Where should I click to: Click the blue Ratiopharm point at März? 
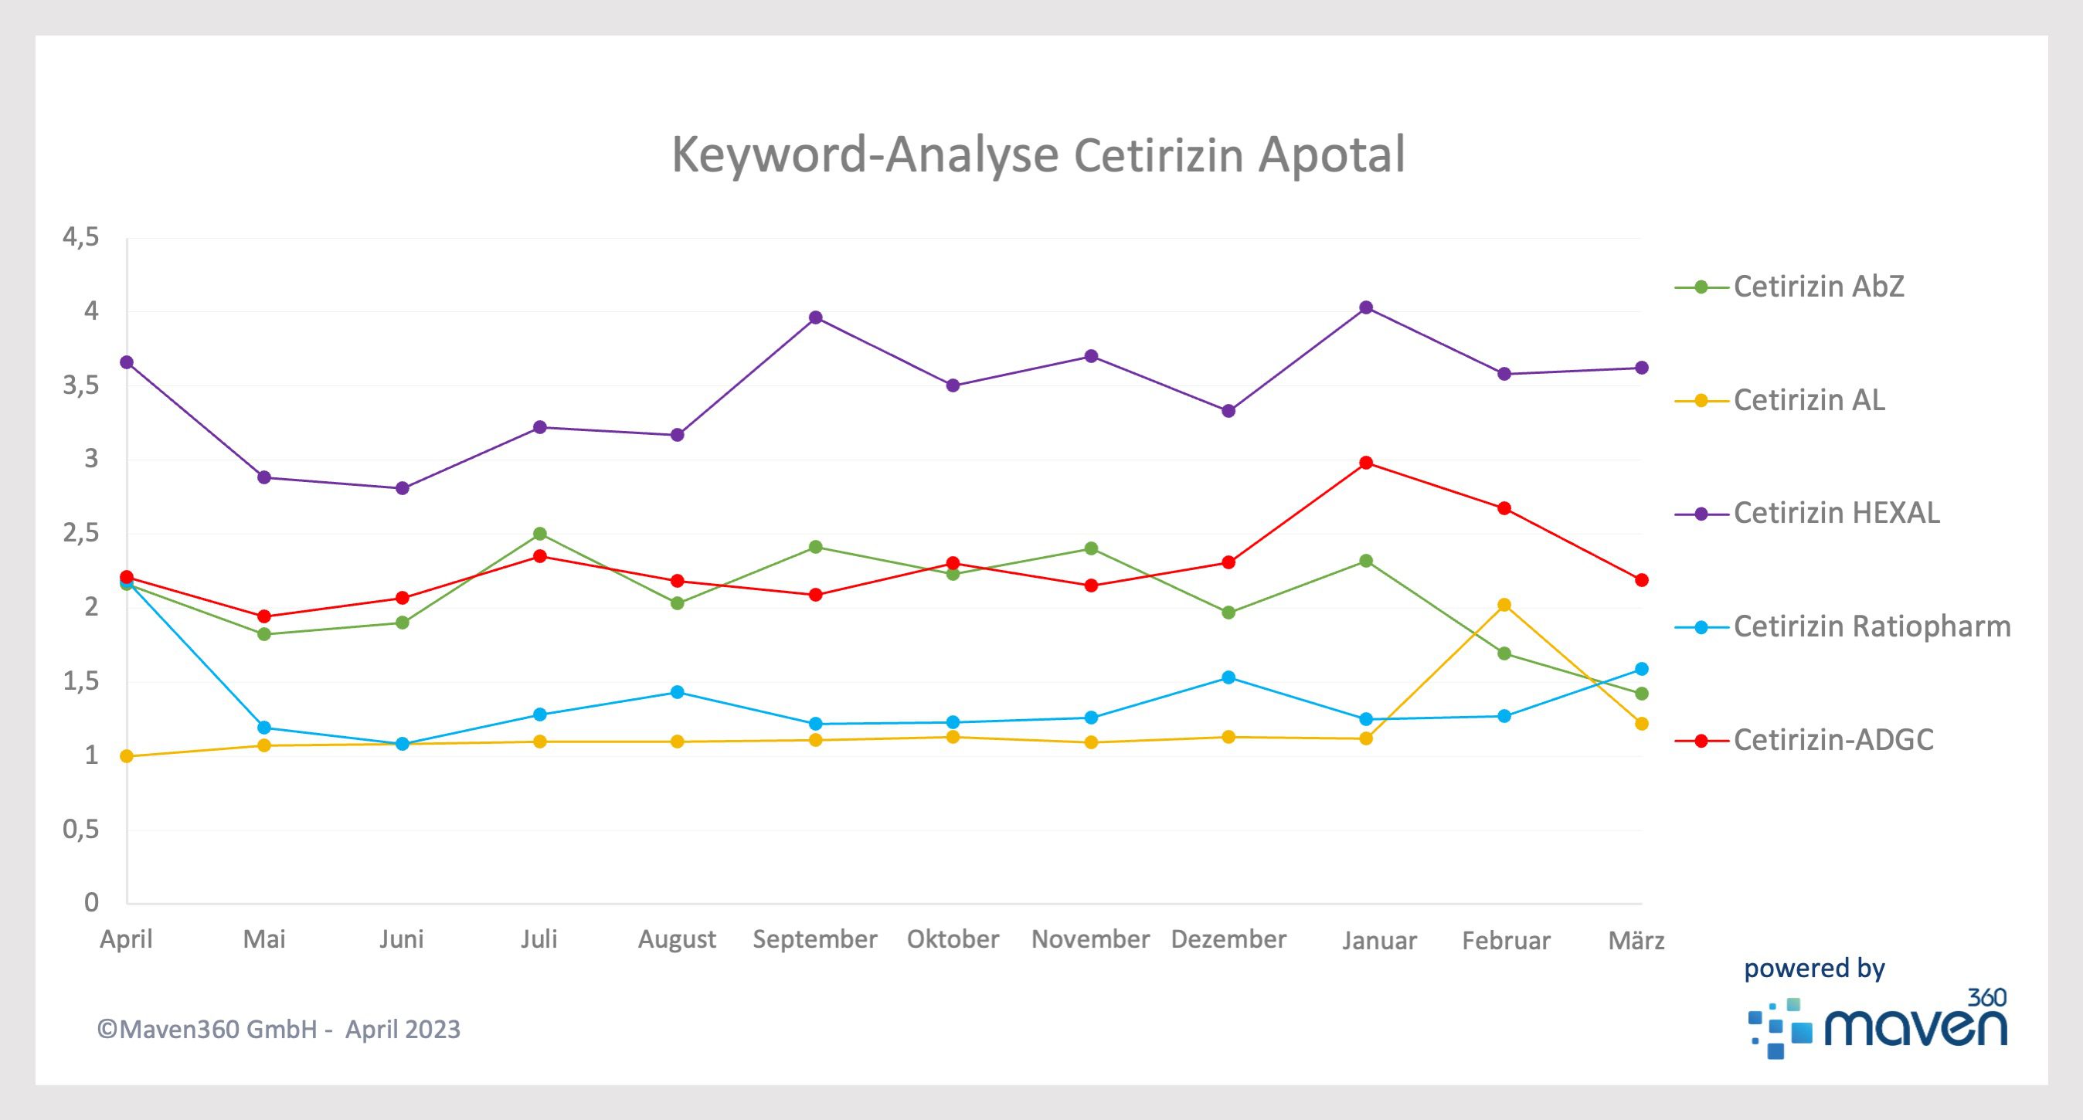1642,669
